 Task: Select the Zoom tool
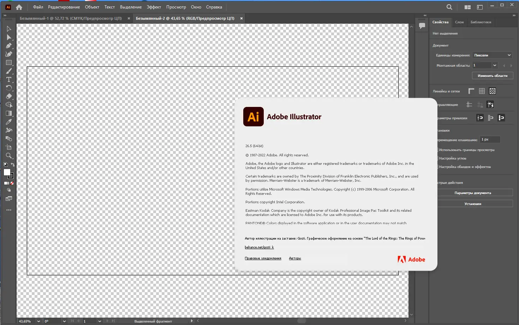(x=9, y=156)
